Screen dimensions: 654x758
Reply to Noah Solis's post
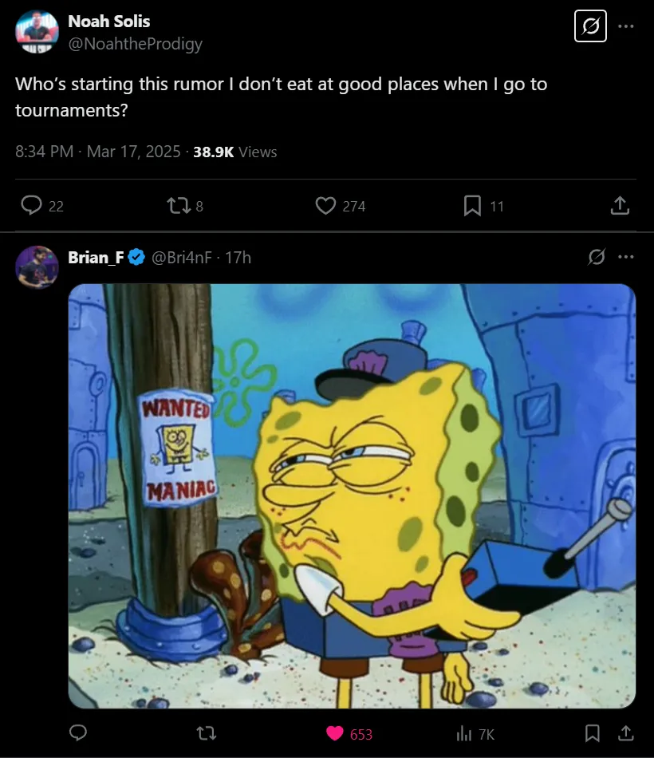point(32,206)
